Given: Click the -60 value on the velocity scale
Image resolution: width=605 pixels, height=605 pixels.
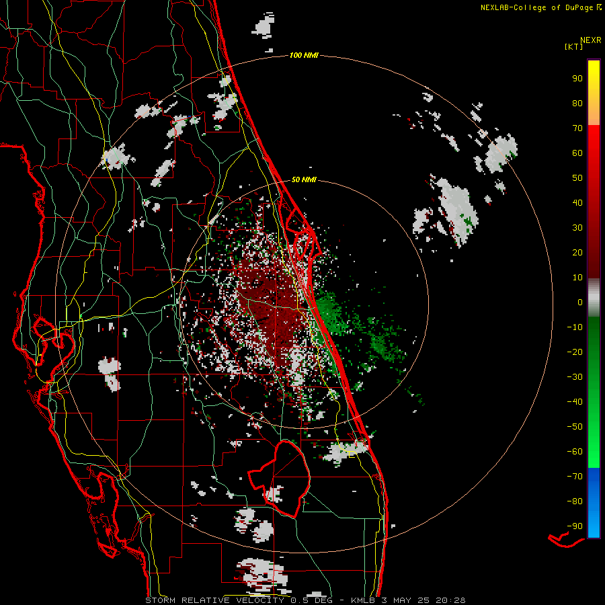Looking at the screenshot, I should click(x=575, y=452).
